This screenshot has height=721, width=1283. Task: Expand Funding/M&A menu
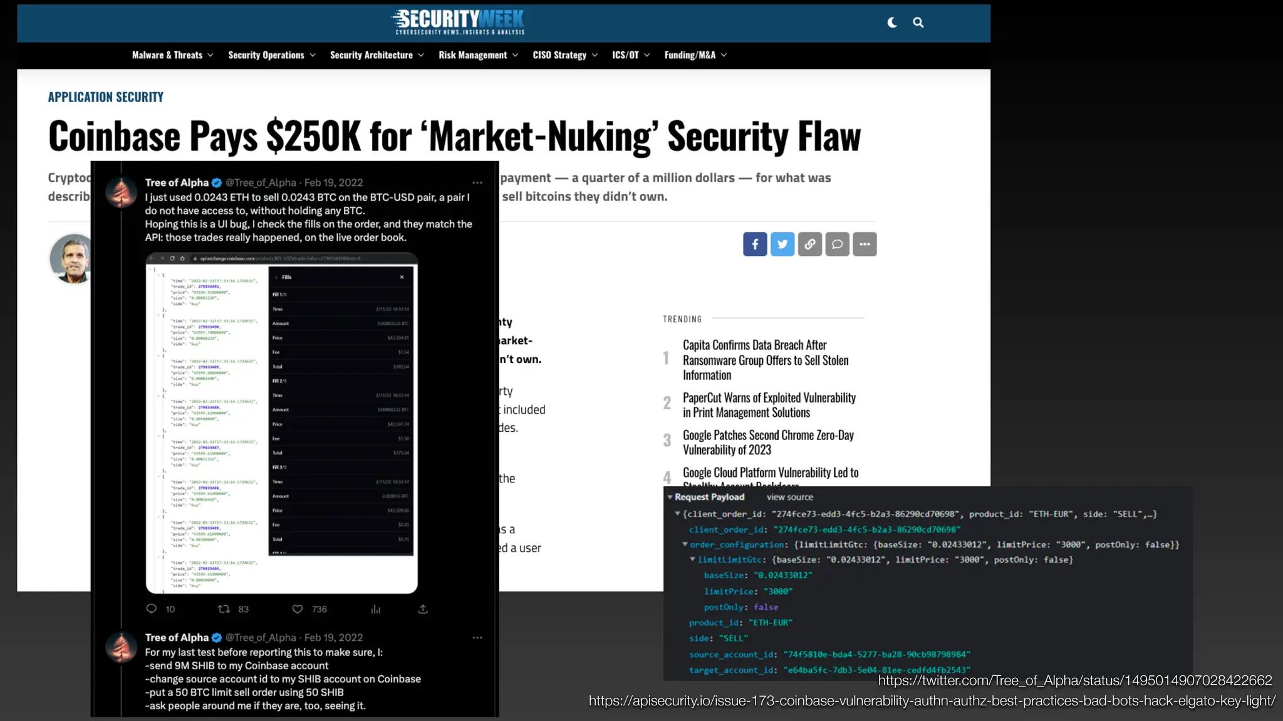tap(695, 55)
